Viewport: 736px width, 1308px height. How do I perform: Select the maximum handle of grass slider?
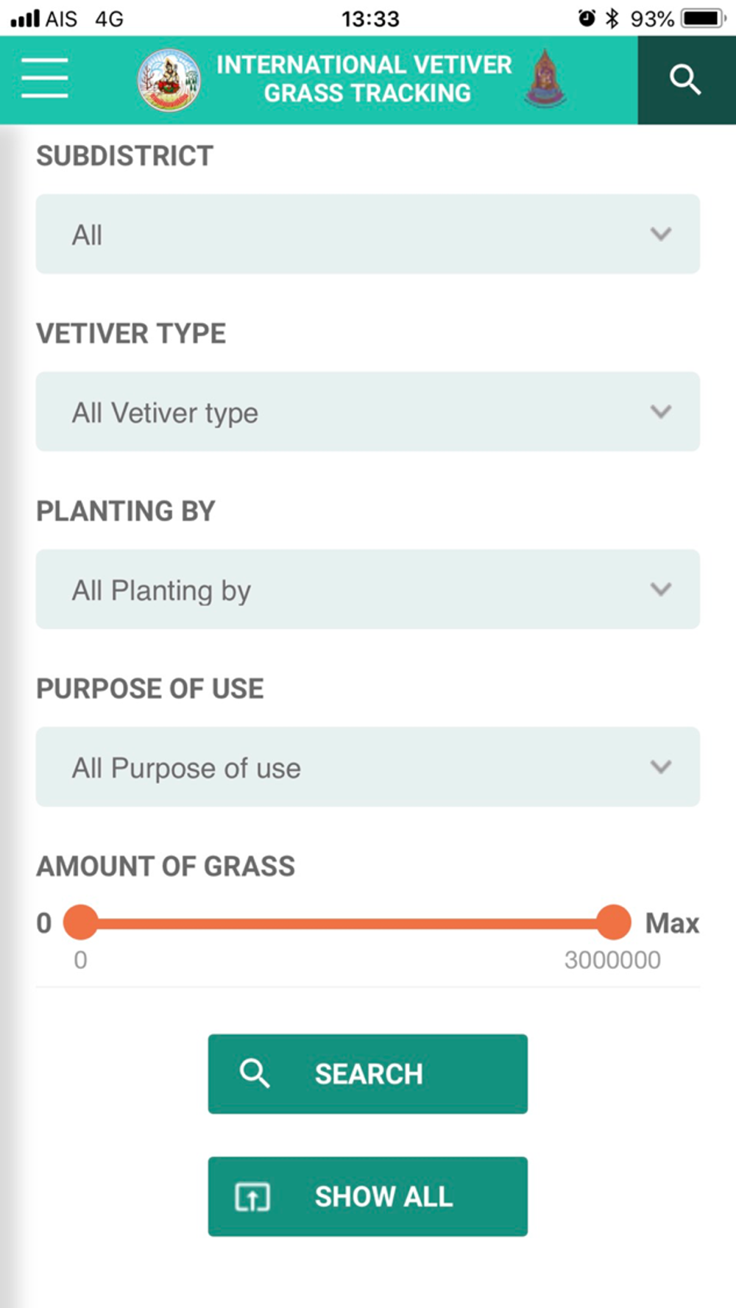pos(613,923)
